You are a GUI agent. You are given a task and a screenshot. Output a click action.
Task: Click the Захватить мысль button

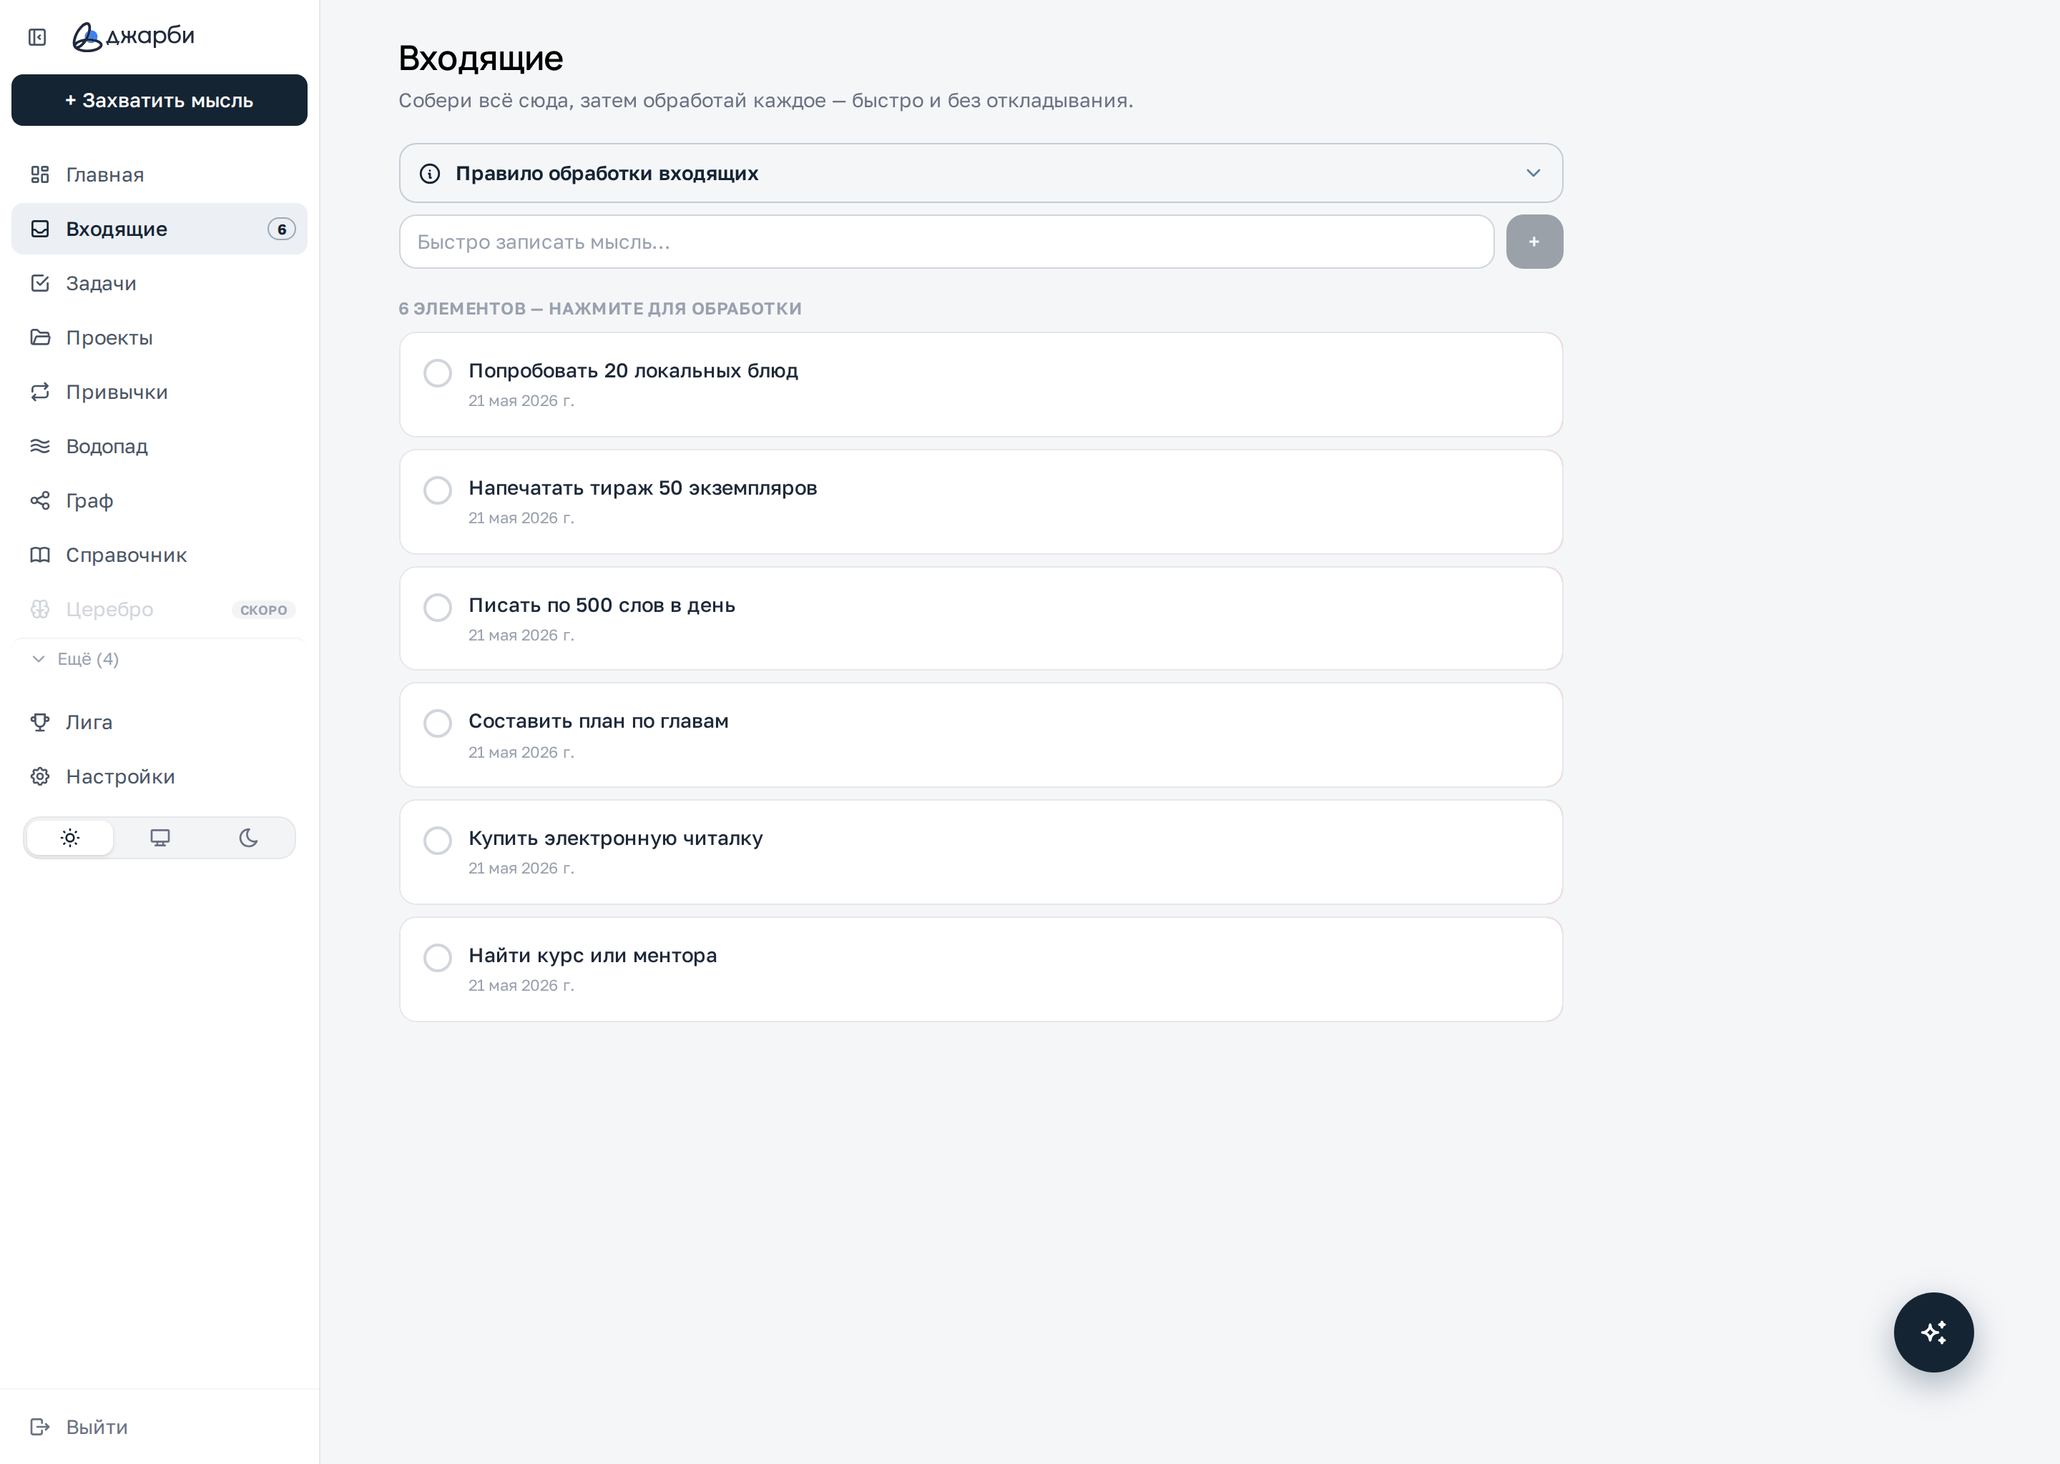tap(160, 100)
